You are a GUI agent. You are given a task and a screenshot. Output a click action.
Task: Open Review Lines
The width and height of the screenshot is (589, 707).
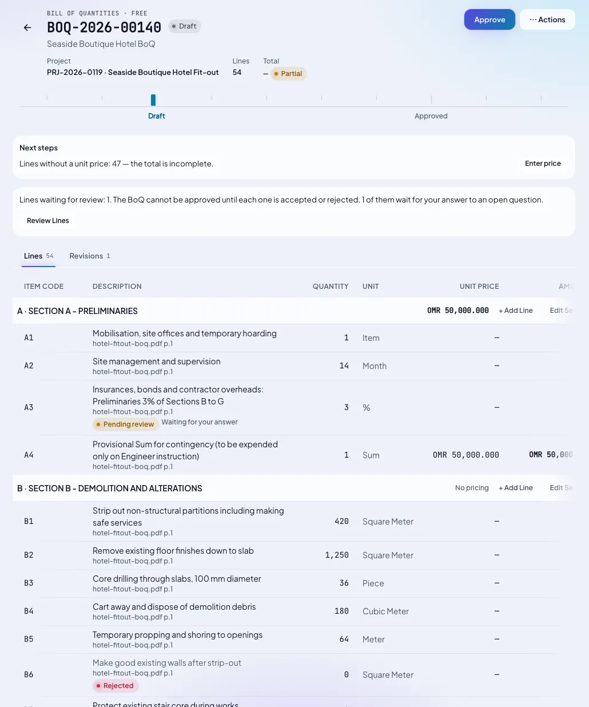click(x=48, y=221)
